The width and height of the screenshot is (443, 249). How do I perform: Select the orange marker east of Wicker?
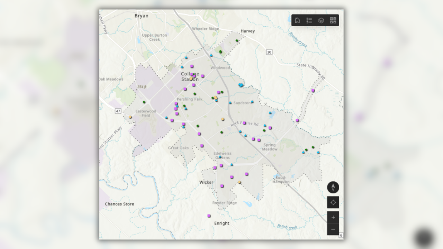(239, 182)
